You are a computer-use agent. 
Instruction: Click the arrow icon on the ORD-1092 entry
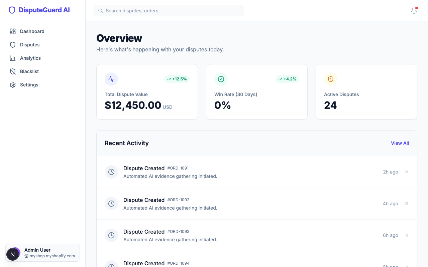pos(406,204)
